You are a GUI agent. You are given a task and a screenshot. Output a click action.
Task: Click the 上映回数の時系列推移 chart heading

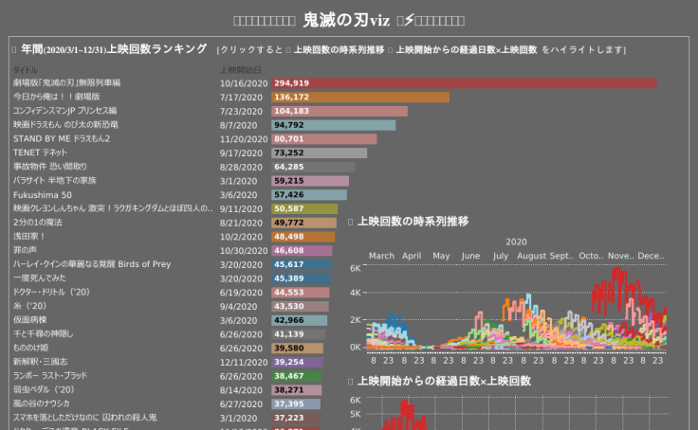413,222
